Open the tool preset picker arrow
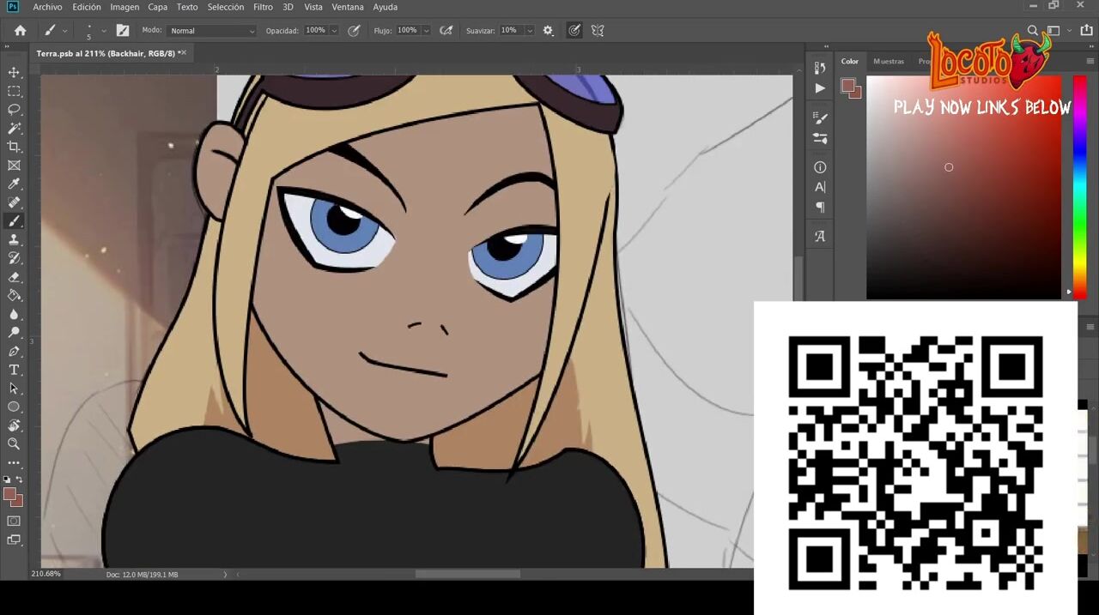 pos(64,30)
